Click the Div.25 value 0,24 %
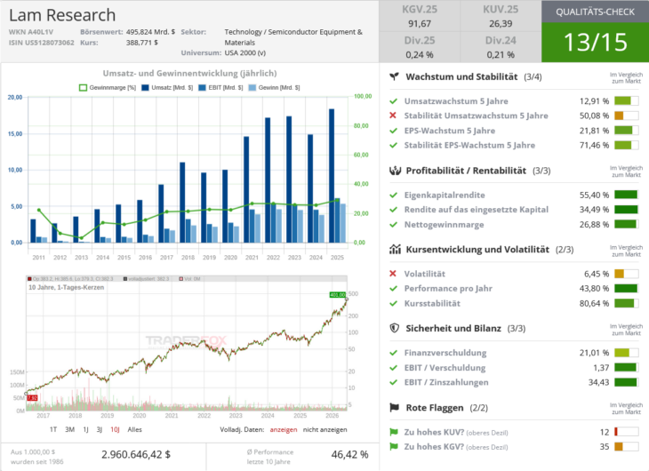The height and width of the screenshot is (471, 649). pos(420,54)
